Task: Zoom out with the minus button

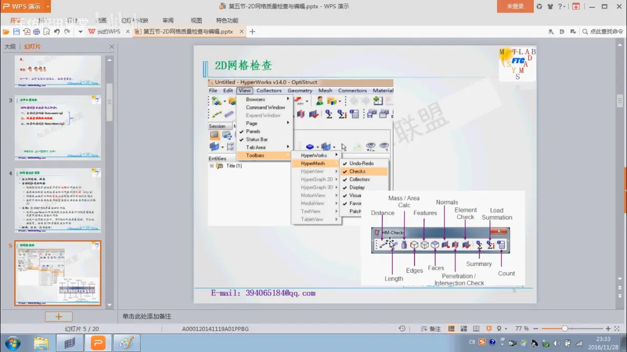Action: click(x=535, y=328)
